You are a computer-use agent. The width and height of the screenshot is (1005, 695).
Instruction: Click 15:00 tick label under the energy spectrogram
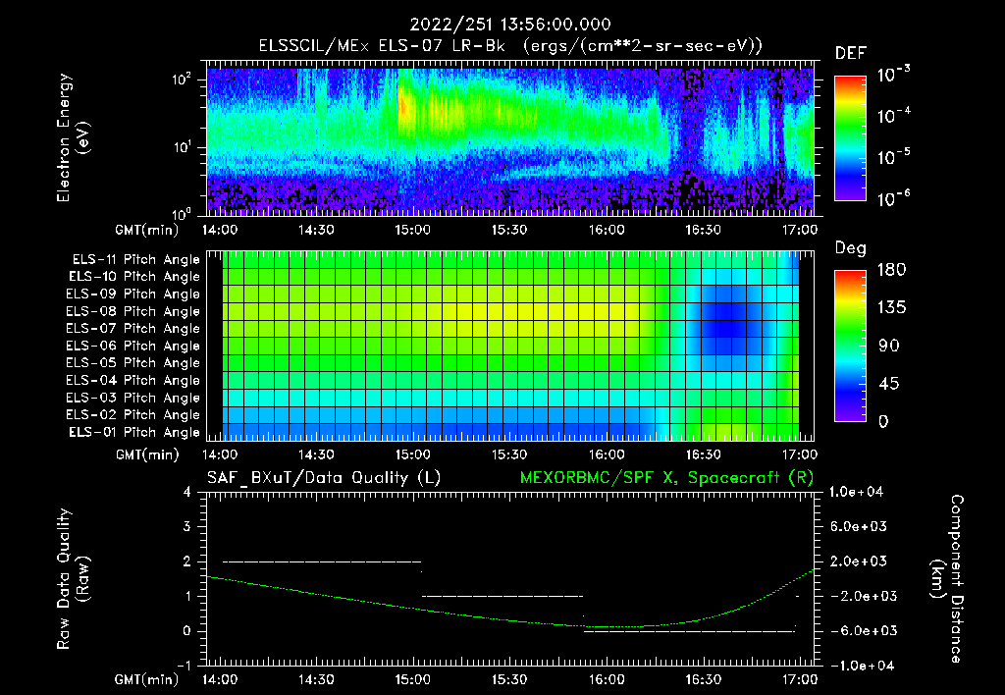[413, 229]
